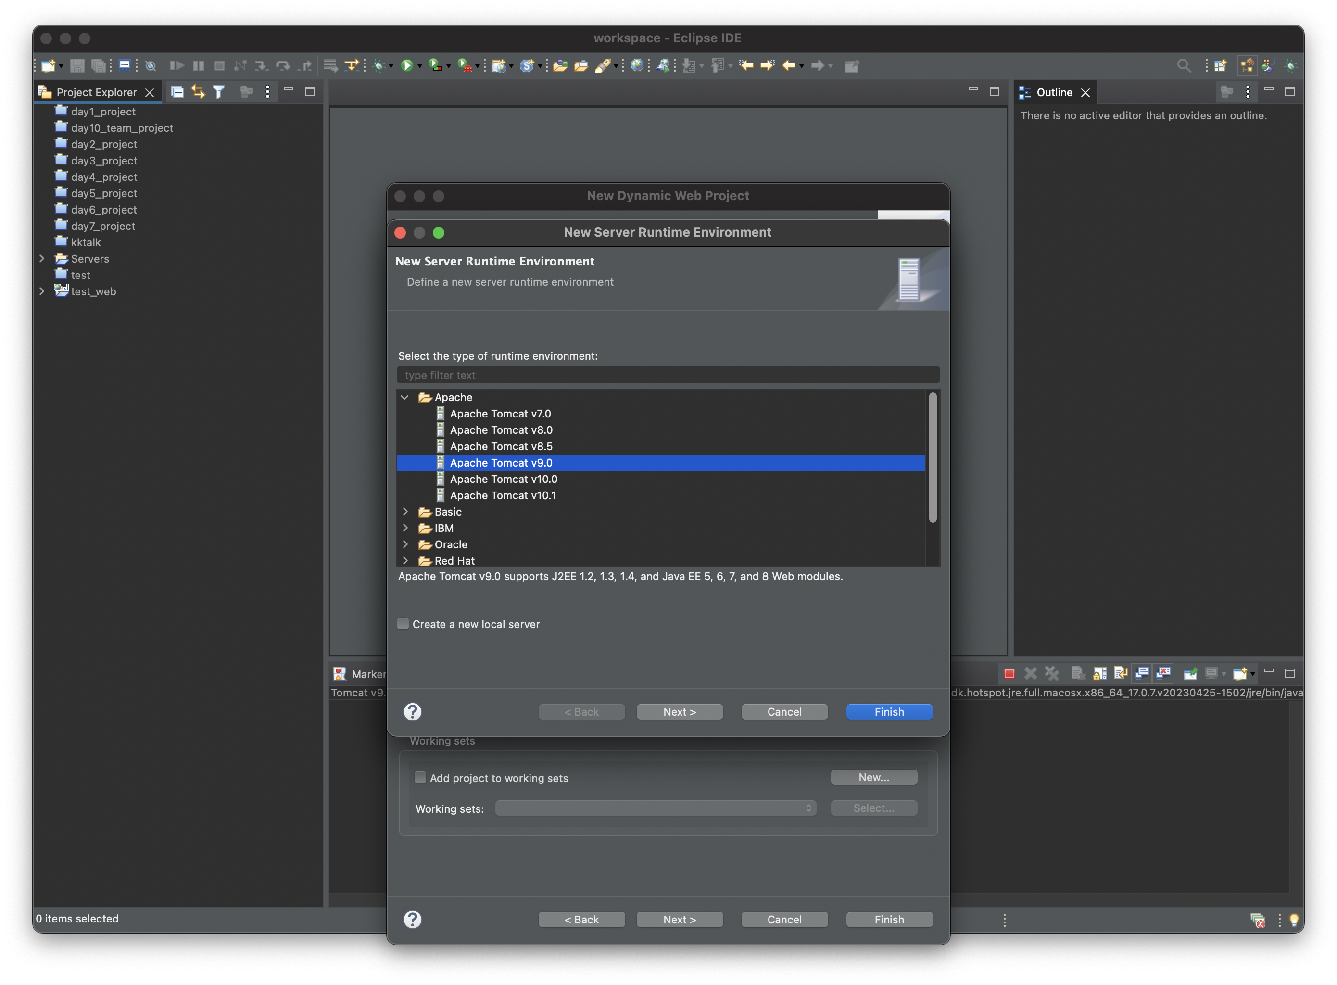Expand the Basic server category

point(405,511)
